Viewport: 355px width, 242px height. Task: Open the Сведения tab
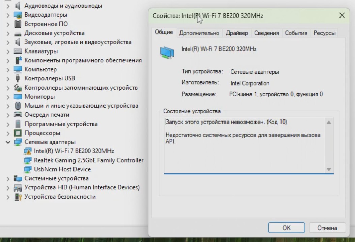point(266,33)
